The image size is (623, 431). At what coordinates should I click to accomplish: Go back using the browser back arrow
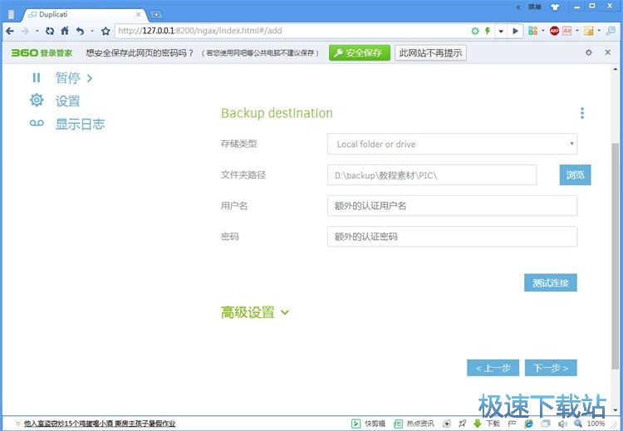10,31
